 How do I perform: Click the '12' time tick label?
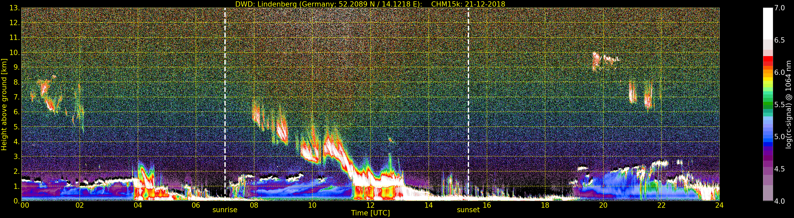point(370,205)
